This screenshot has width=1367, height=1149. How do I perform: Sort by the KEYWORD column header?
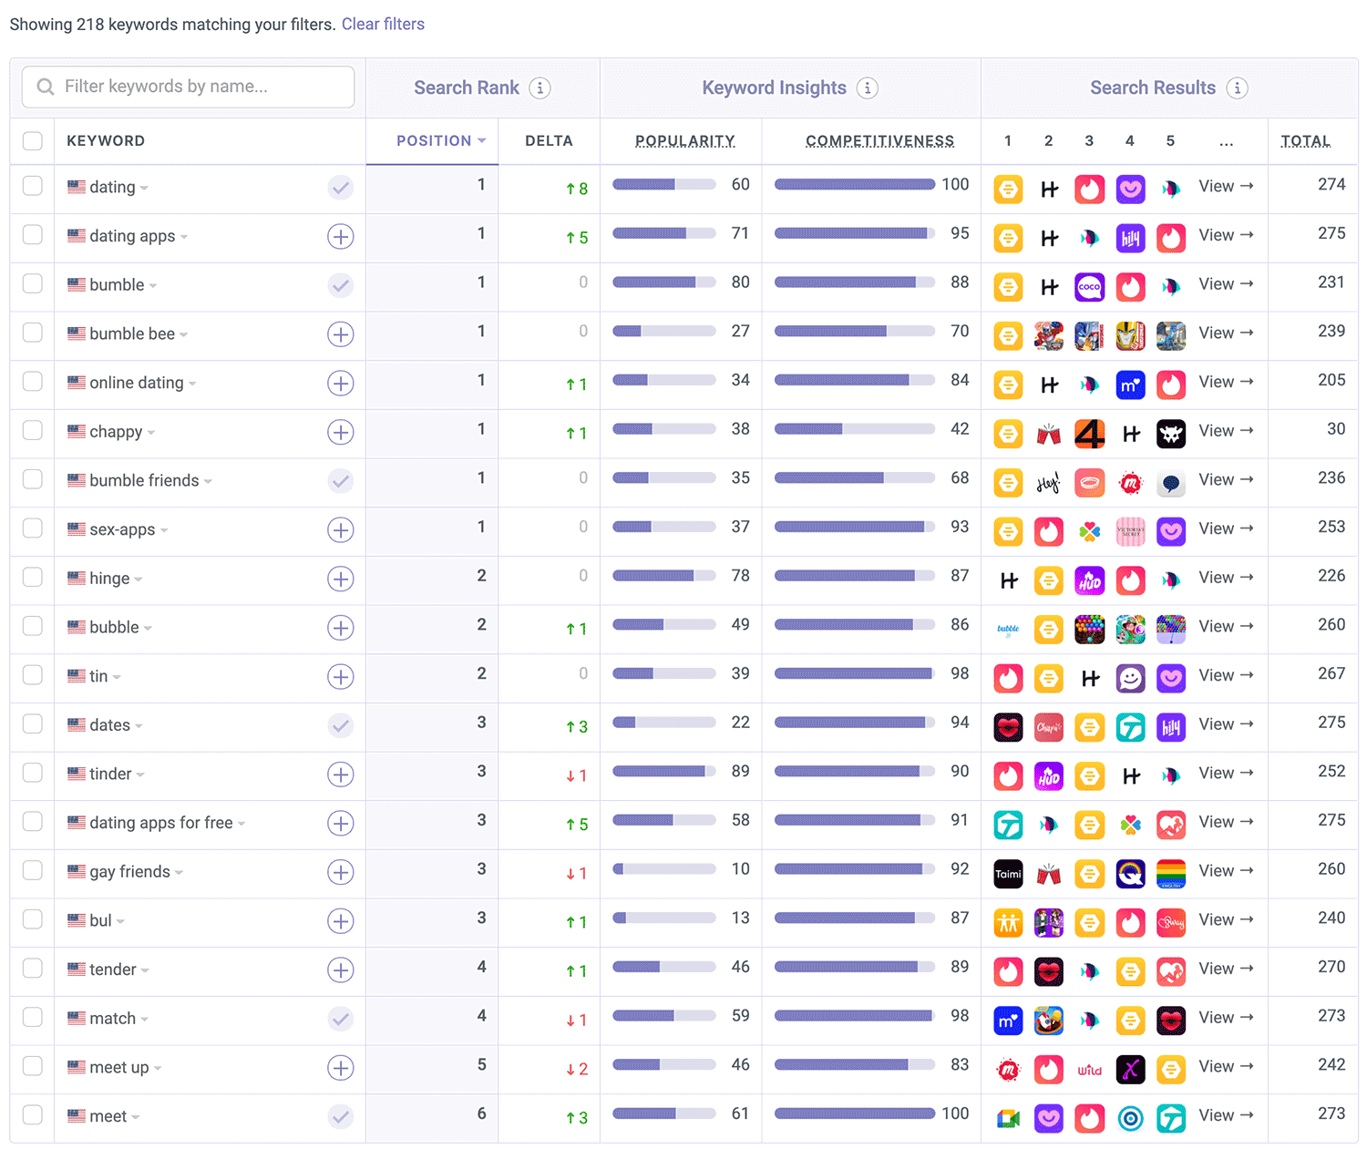(x=106, y=141)
